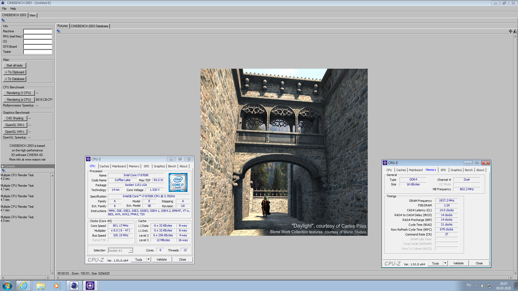This screenshot has width=518, height=291.
Task: Click the network icon in system tray
Action: coord(489,286)
